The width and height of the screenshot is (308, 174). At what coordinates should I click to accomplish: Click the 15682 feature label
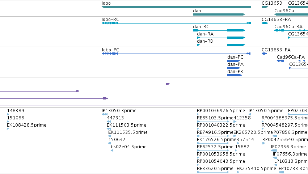[x=242, y=147]
